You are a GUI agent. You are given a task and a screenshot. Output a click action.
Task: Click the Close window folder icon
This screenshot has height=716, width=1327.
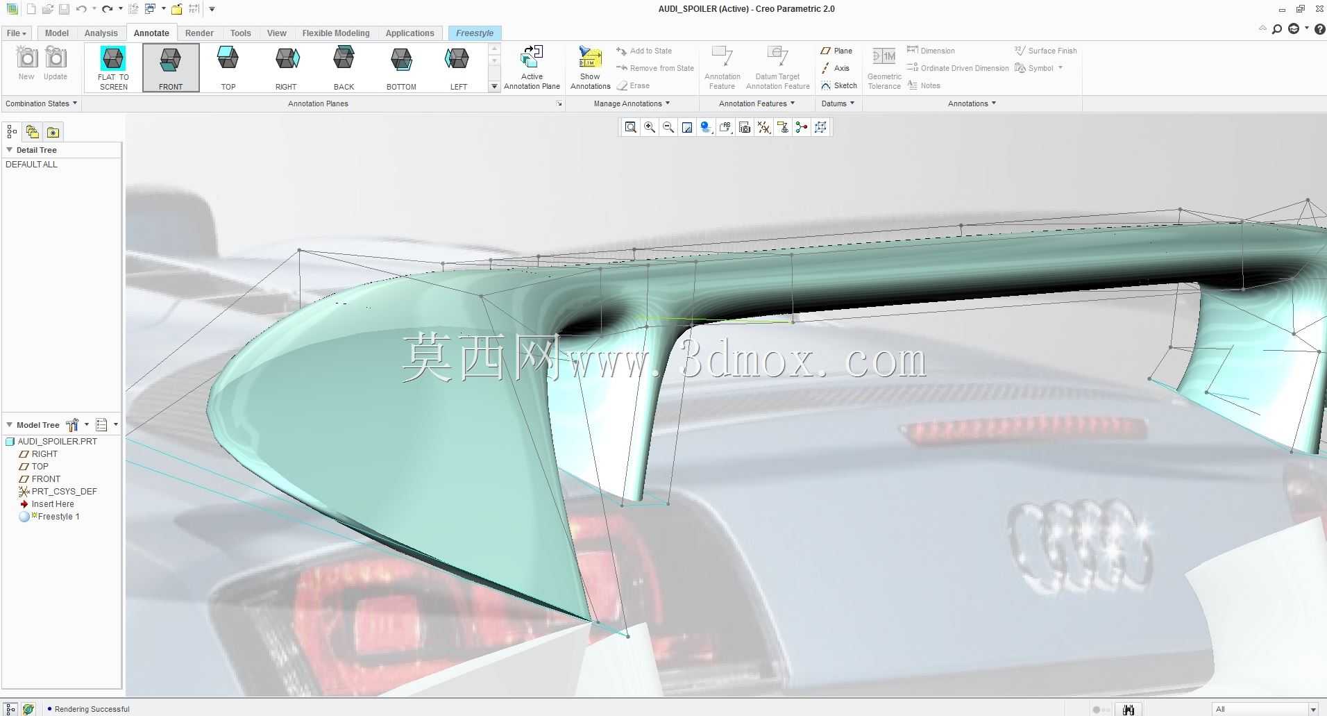(177, 9)
